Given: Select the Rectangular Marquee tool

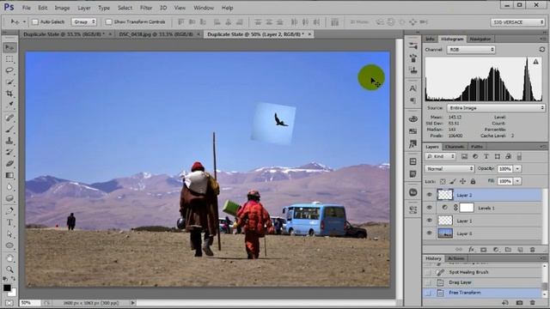Looking at the screenshot, I should (x=9, y=59).
